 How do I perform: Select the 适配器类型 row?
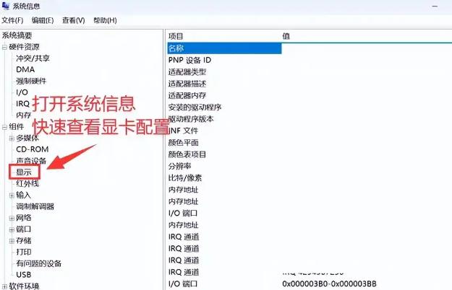[187, 72]
